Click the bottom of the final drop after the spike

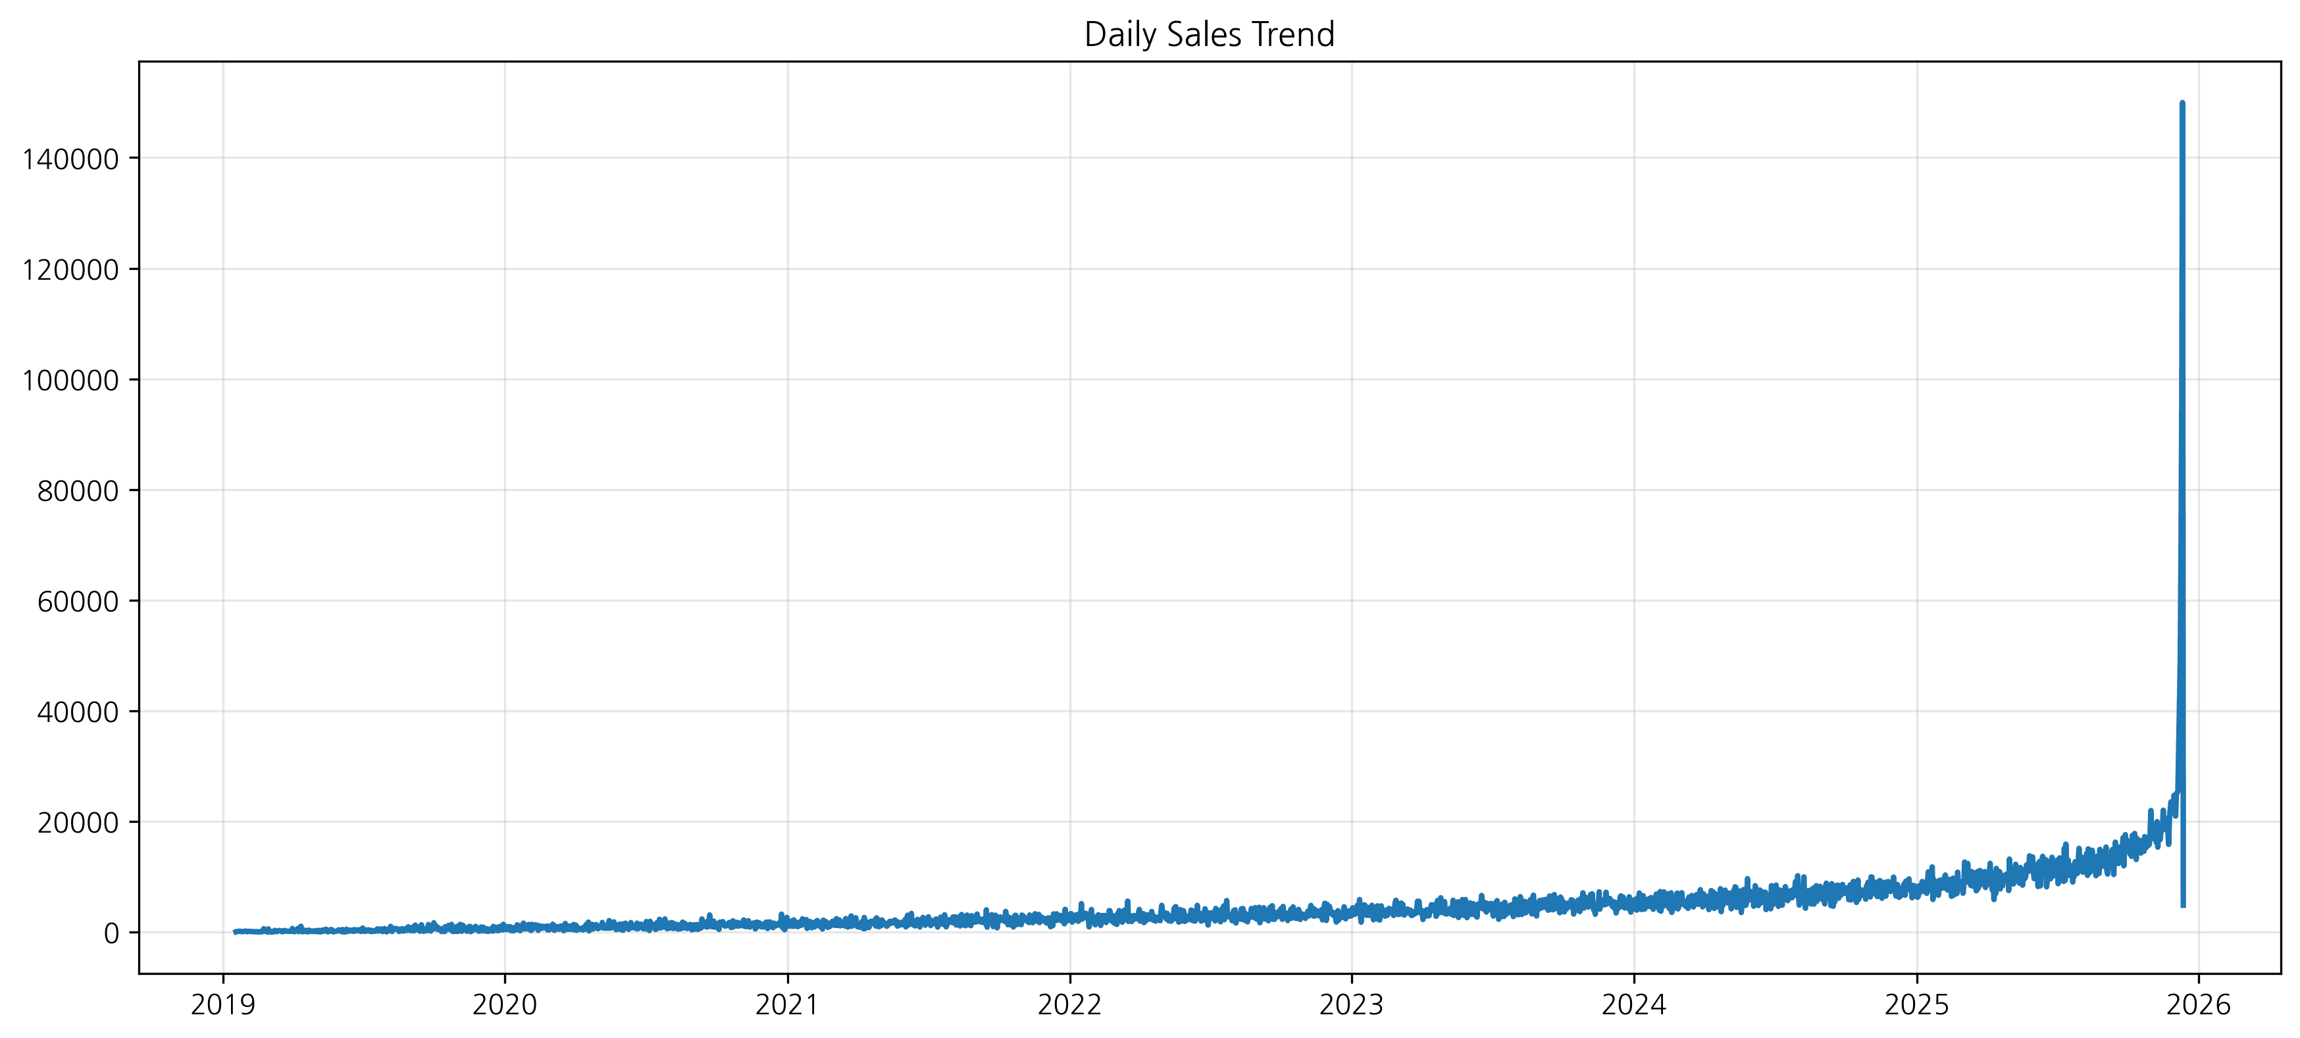2184,906
